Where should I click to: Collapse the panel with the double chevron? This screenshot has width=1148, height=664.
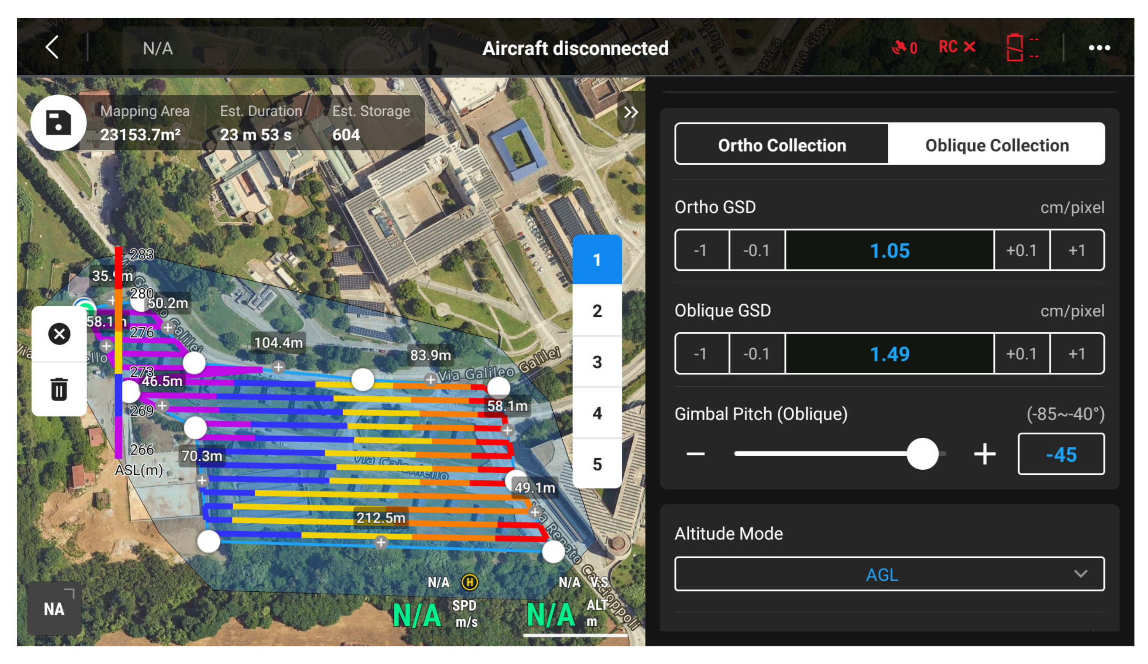(631, 113)
